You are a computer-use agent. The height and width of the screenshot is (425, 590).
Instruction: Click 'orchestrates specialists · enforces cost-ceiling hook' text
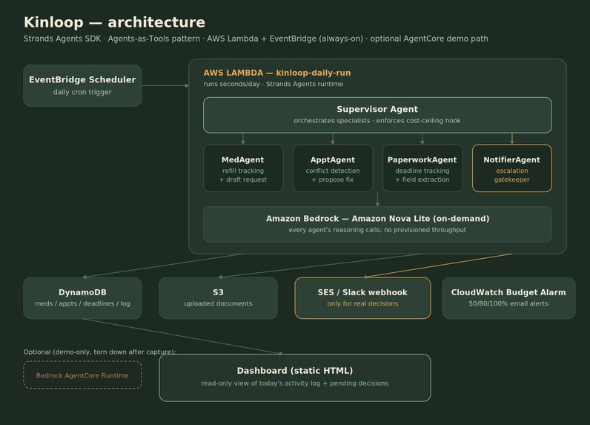[x=377, y=120]
